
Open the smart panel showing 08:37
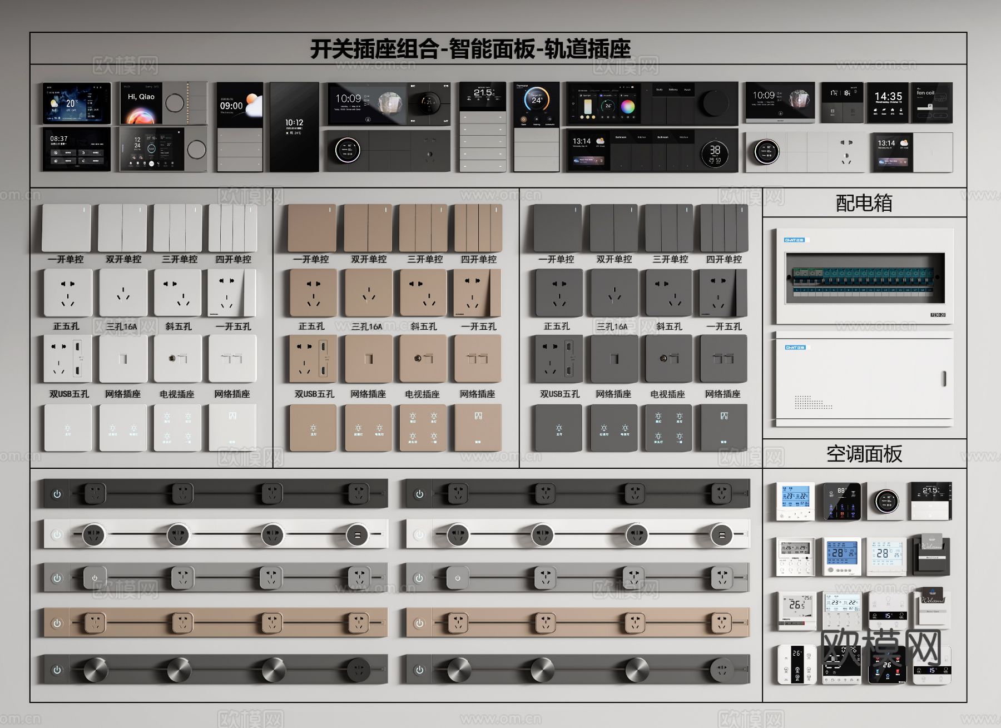[77, 149]
